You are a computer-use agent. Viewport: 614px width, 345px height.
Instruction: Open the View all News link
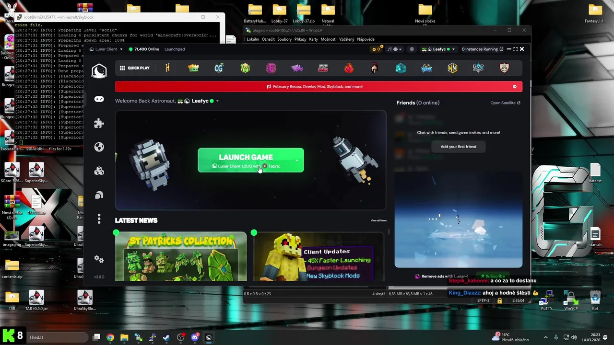point(378,220)
